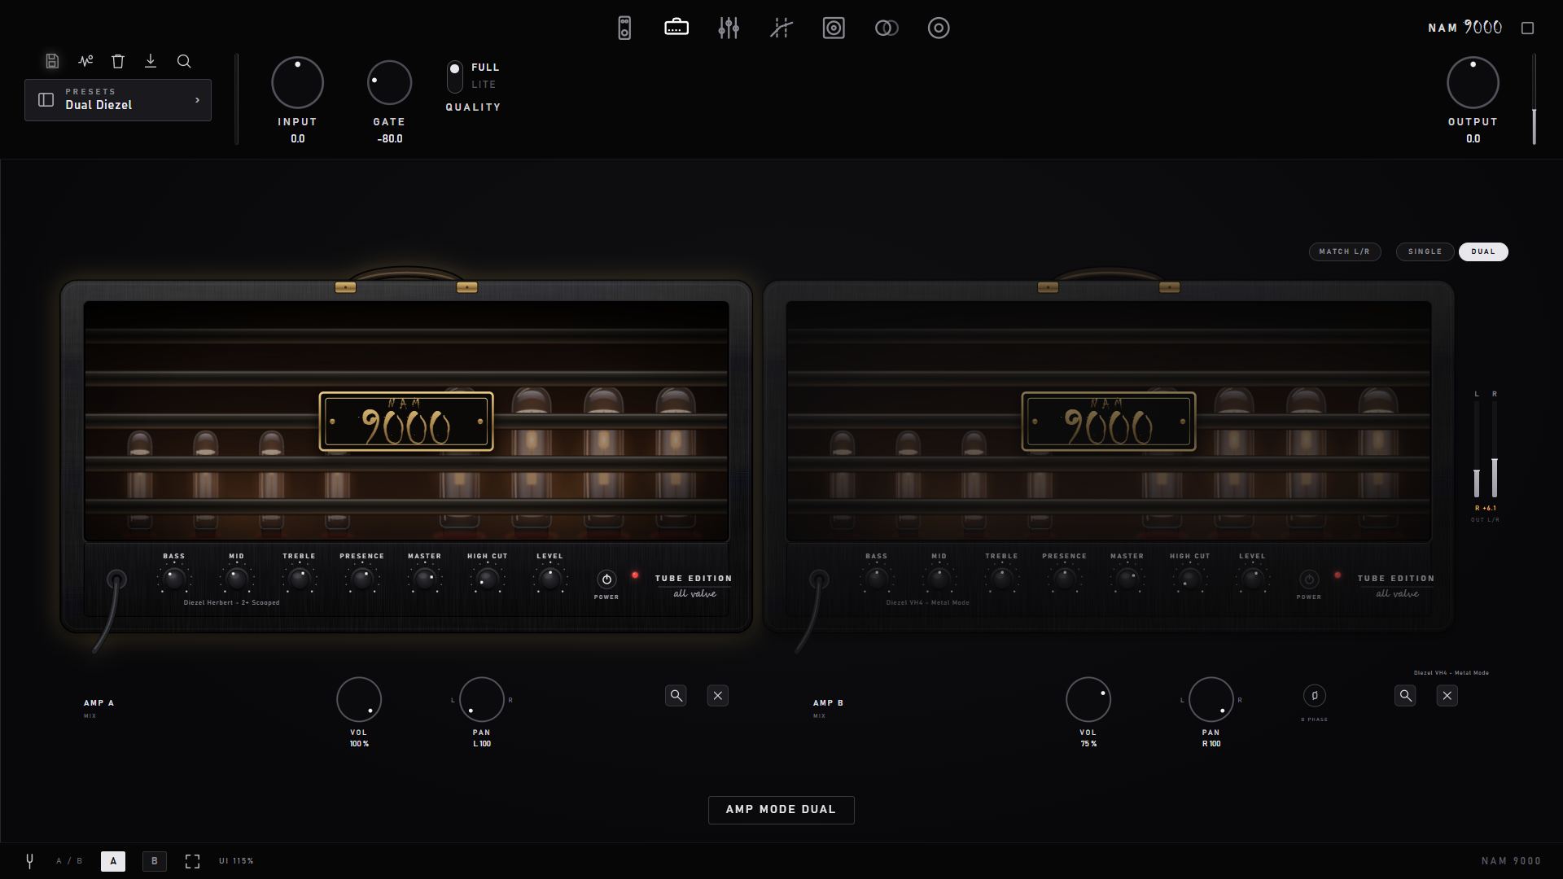The image size is (1563, 879).
Task: Click the square icon beside NAM 9000
Action: click(x=1528, y=28)
